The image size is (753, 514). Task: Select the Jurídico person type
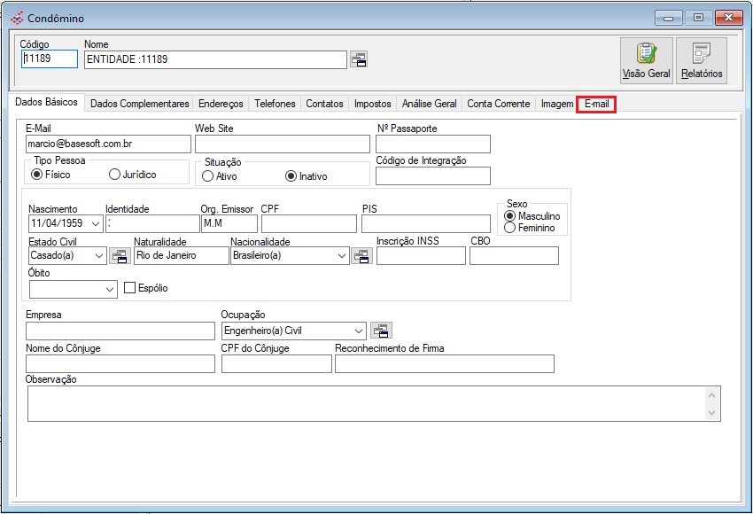114,175
